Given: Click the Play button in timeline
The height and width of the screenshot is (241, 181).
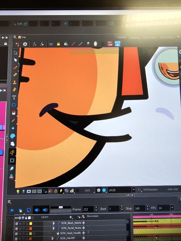Looking at the screenshot, I should [x=12, y=210].
